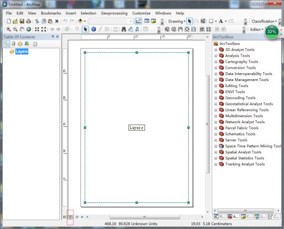Screen dimensions: 284x229
Task: Click the Network Analyst Tools toolbox
Action: (x=245, y=122)
